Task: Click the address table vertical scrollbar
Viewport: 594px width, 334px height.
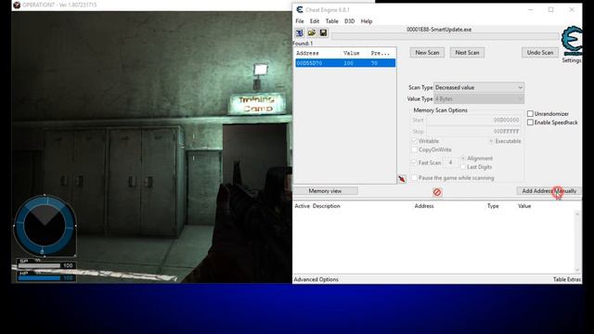Action: [x=577, y=241]
